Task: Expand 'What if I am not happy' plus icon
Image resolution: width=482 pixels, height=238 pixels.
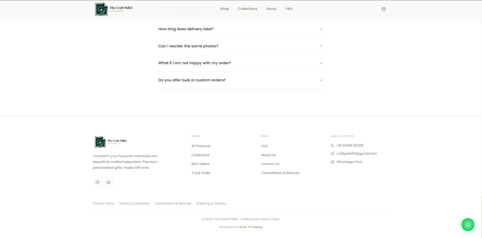Action: (x=321, y=63)
